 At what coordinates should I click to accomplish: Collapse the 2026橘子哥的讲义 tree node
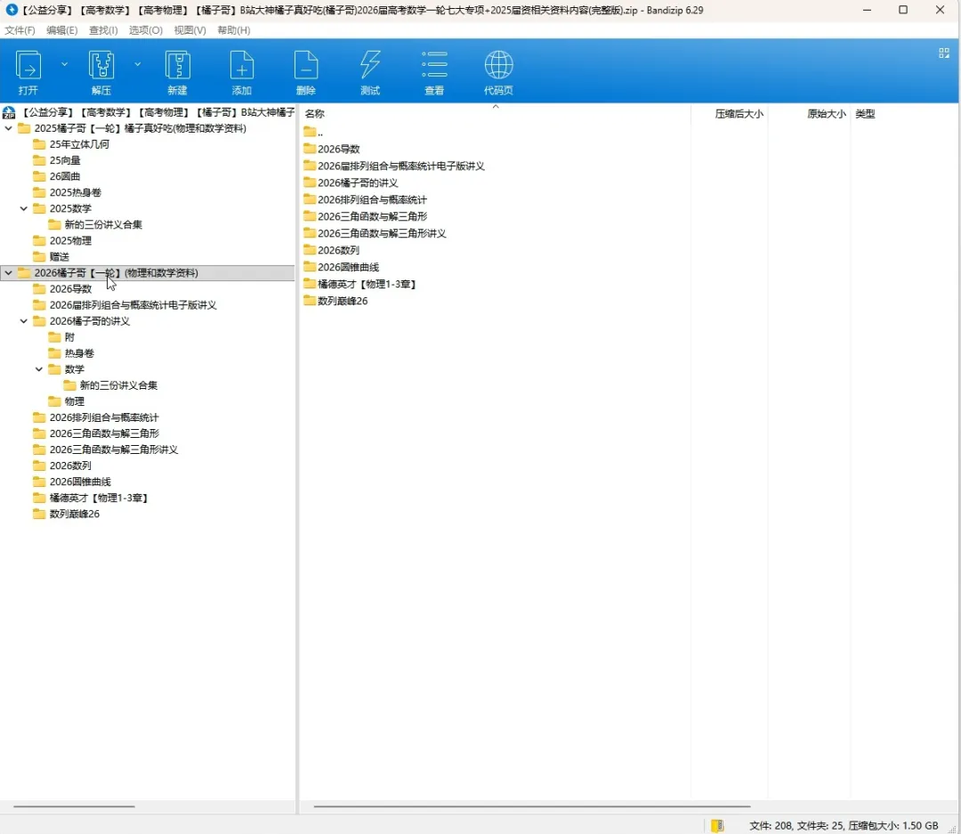click(24, 320)
